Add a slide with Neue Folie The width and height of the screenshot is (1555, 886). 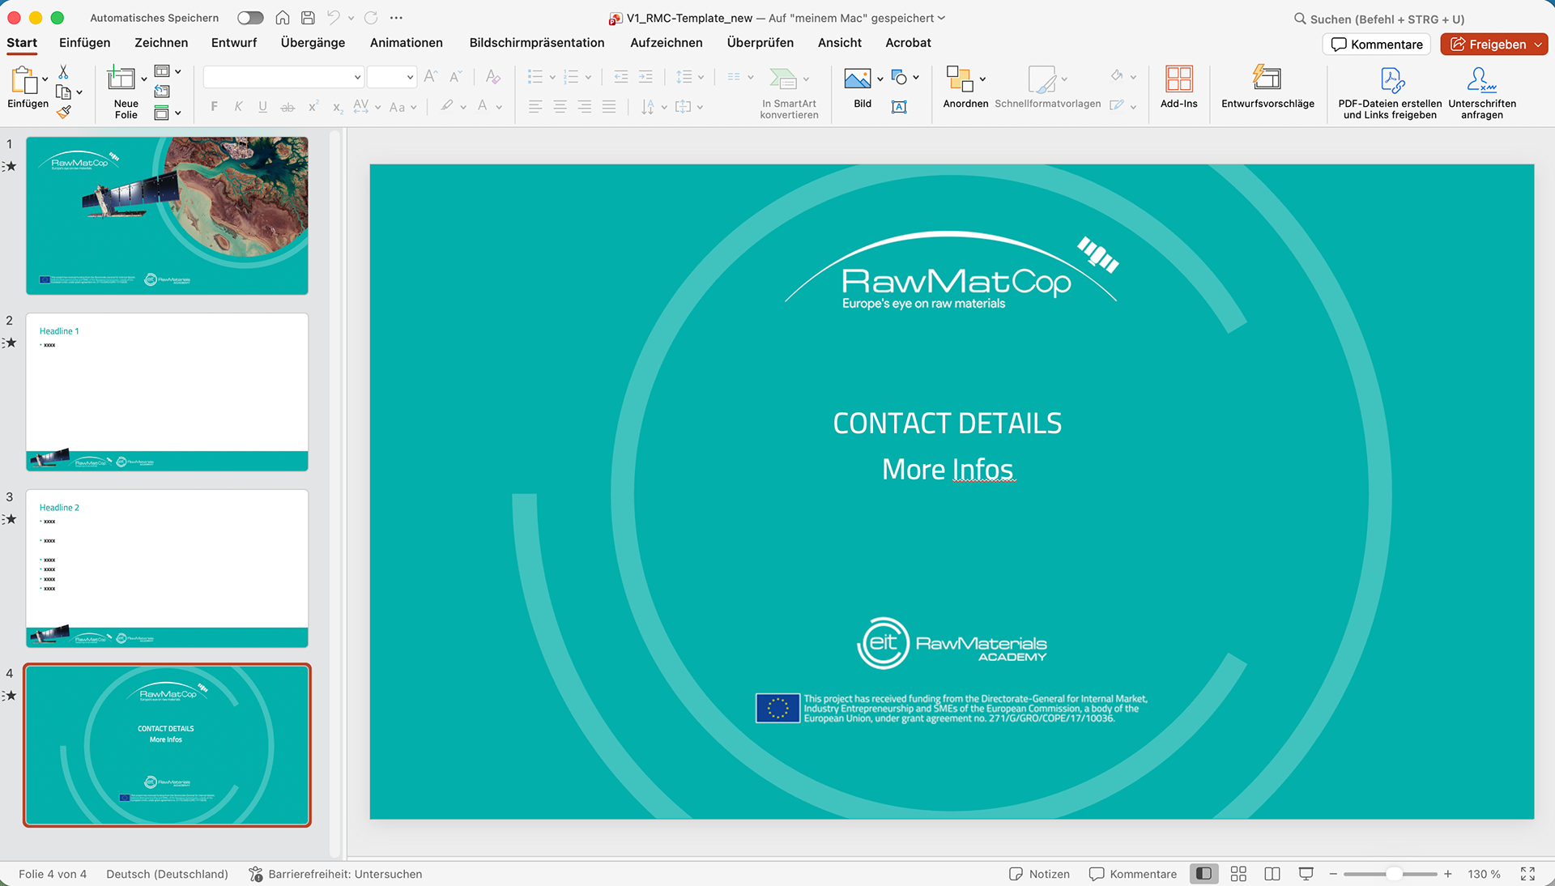coord(121,78)
